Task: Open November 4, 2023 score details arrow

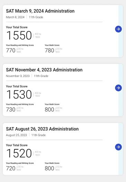Action: coord(118,88)
